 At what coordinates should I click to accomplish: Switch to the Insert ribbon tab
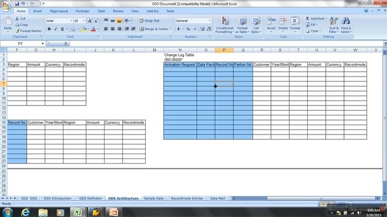[x=37, y=11]
